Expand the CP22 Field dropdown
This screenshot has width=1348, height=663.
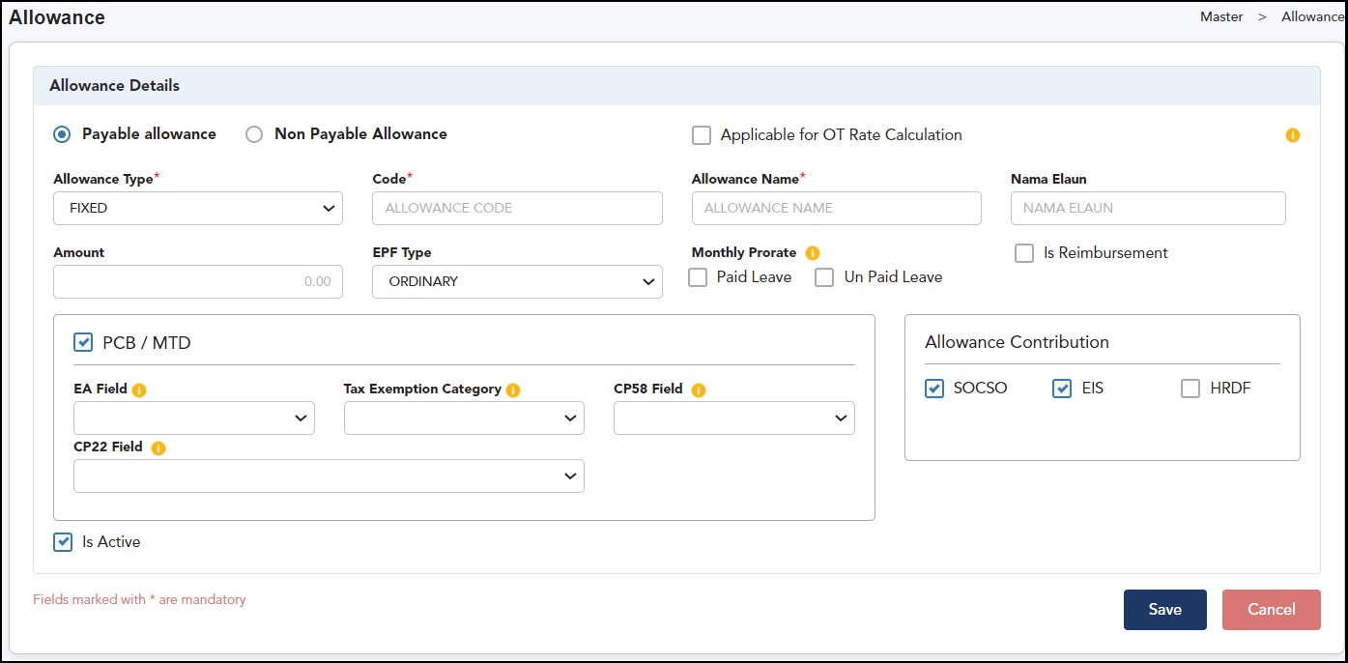coord(329,476)
